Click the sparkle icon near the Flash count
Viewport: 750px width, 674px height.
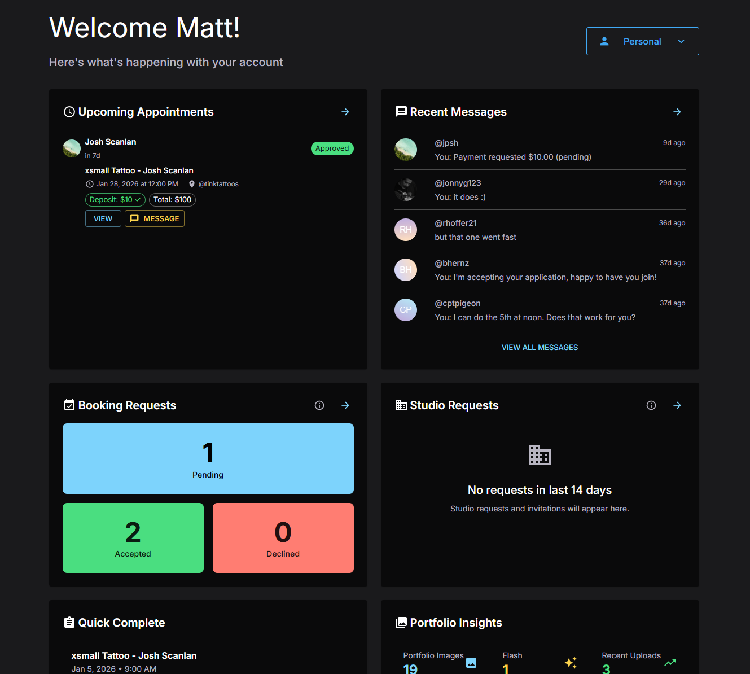point(571,662)
